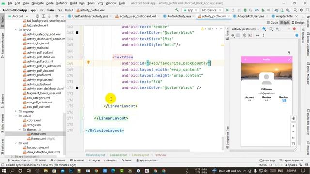Click the black color swatch on line 163
Image resolution: width=310 pixels, height=174 pixels.
point(77,33)
